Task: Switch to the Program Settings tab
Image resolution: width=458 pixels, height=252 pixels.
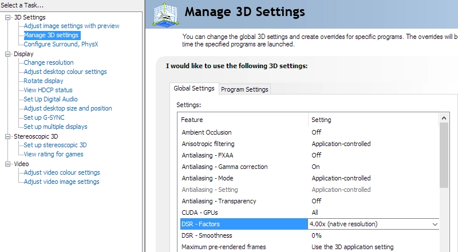Action: [x=244, y=89]
